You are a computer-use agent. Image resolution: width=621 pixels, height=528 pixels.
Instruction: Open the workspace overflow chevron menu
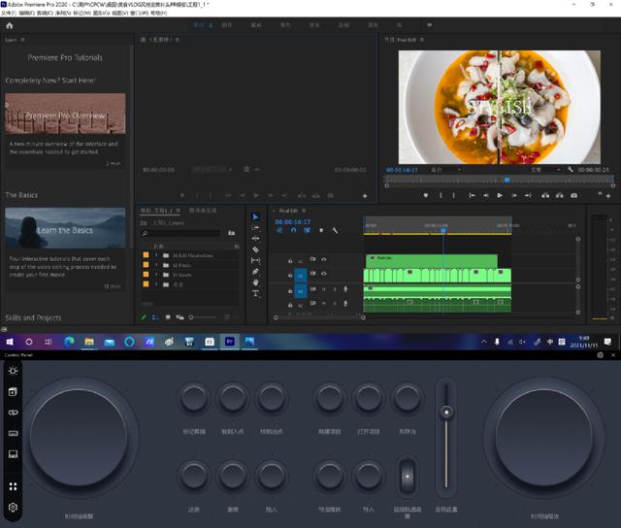click(429, 25)
